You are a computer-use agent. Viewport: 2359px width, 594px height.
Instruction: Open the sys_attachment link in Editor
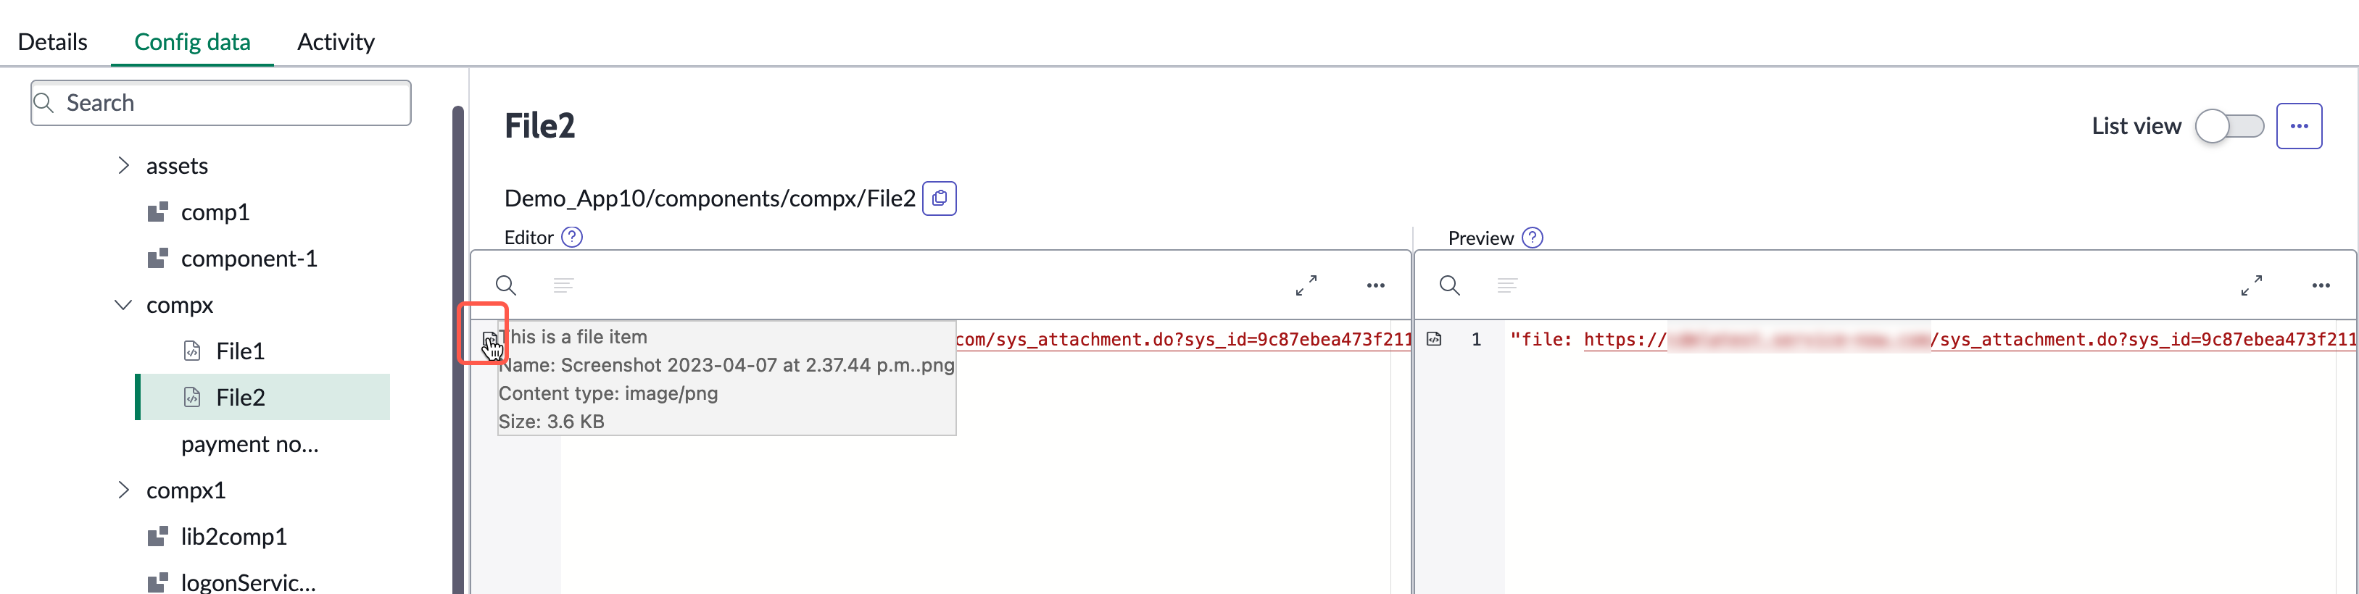(x=1183, y=340)
